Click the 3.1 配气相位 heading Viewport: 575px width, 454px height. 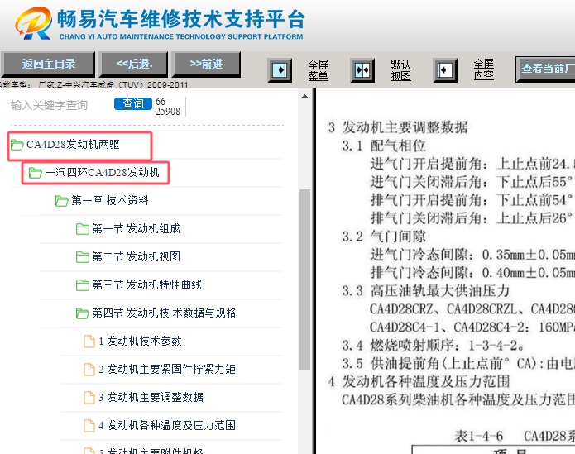[384, 146]
